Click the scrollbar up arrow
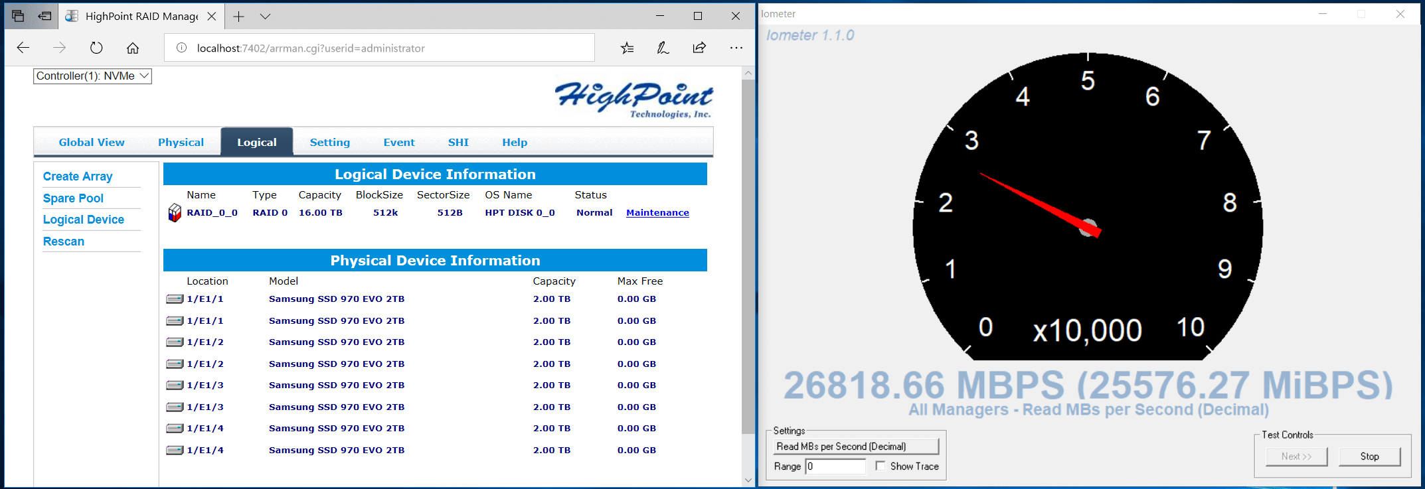The height and width of the screenshot is (489, 1425). [748, 73]
